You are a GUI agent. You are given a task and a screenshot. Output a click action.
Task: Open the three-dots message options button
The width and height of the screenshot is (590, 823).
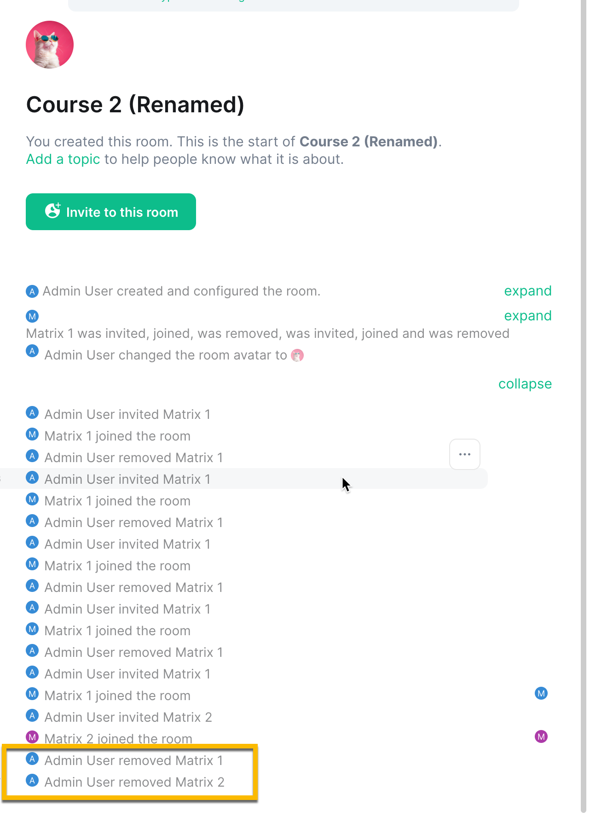click(465, 454)
